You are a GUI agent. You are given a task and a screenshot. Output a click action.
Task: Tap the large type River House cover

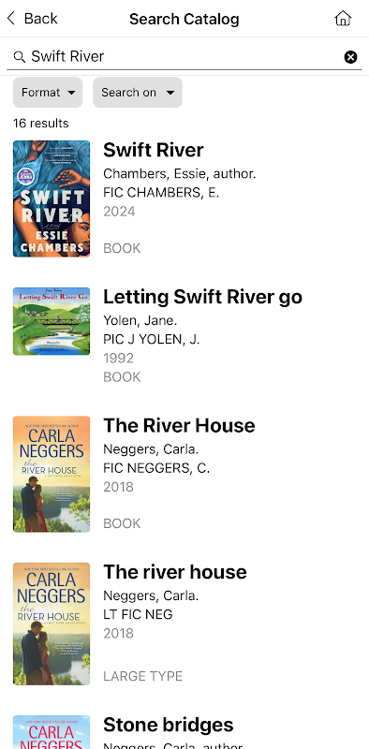(x=52, y=624)
